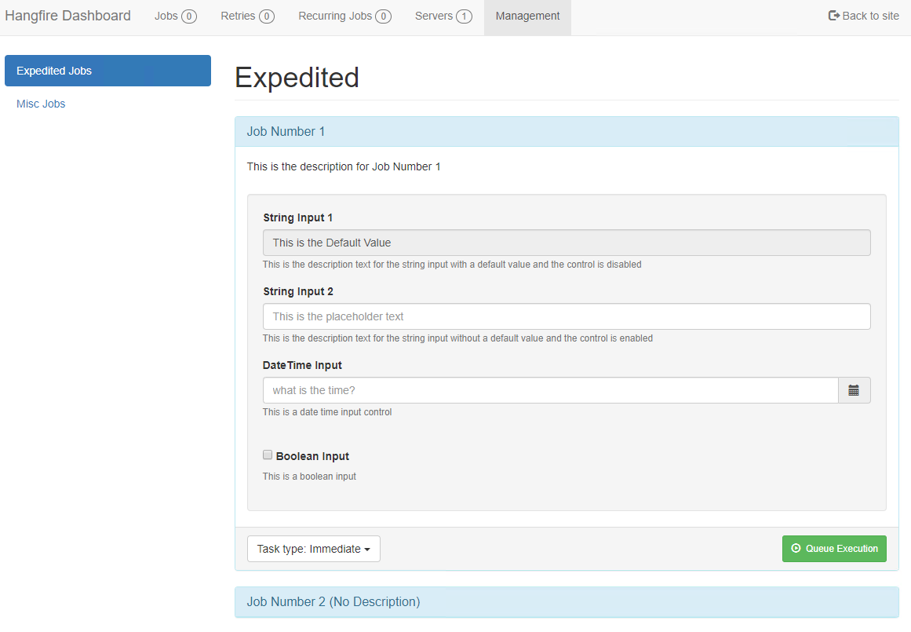The height and width of the screenshot is (632, 911).
Task: Expand the Job Number 1 panel header
Action: click(x=567, y=131)
